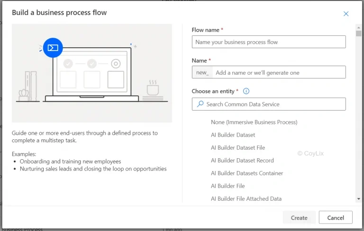Click the Cancel button
Viewport: 364px width, 231px height.
click(336, 218)
